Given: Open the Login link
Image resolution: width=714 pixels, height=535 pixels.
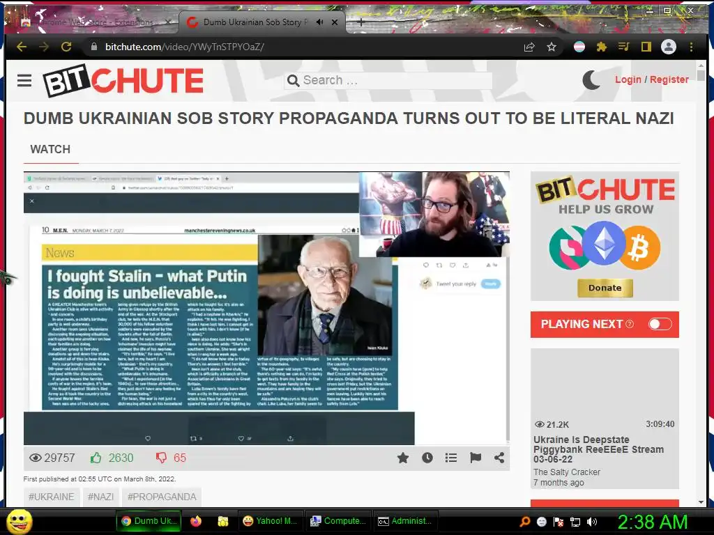Looking at the screenshot, I should tap(628, 79).
